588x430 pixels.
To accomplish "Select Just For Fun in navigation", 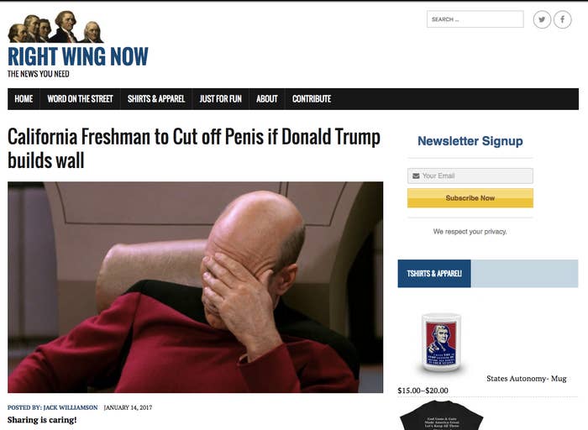I will (220, 99).
